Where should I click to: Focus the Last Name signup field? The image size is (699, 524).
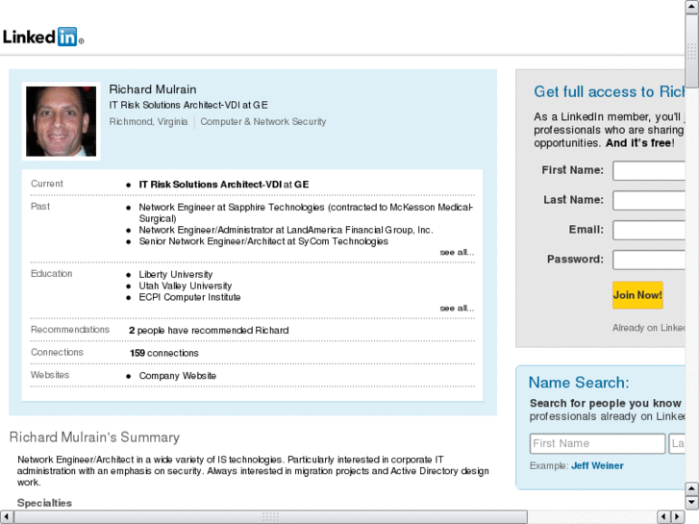coord(649,200)
